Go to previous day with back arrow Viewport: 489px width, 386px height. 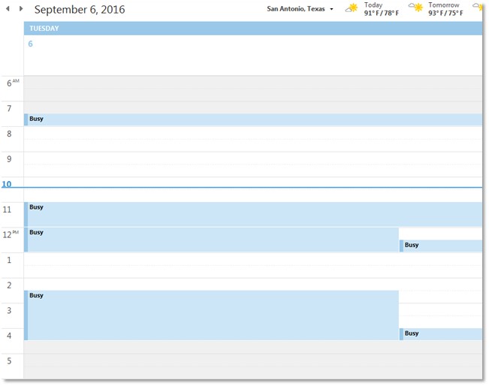click(x=8, y=9)
